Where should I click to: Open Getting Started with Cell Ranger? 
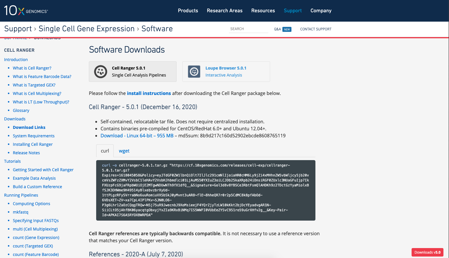[43, 170]
